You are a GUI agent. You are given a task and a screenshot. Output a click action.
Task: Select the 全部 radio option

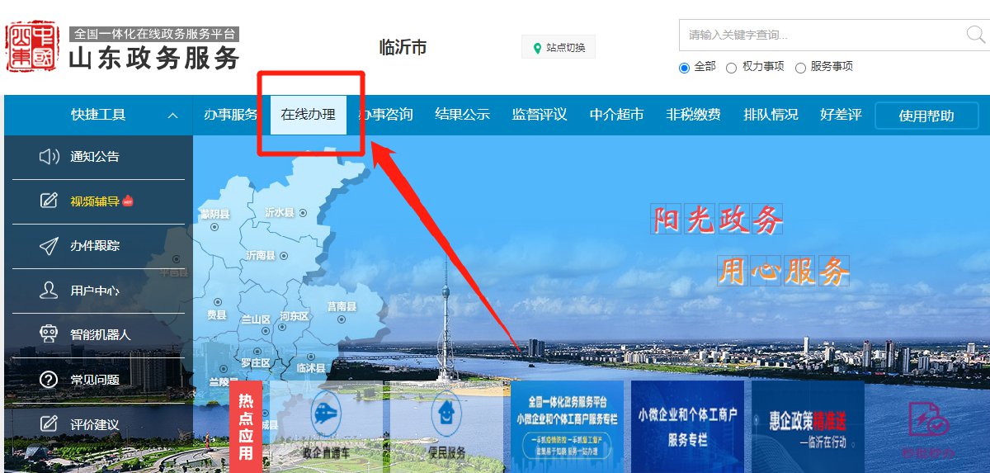click(x=684, y=69)
